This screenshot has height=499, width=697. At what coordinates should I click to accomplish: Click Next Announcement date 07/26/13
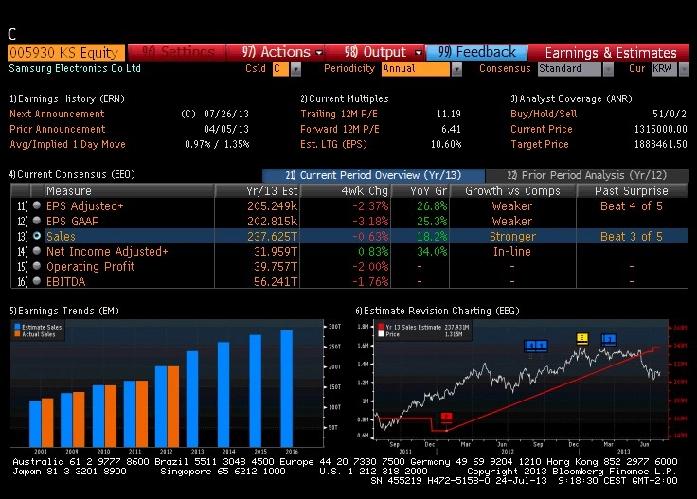pyautogui.click(x=226, y=114)
